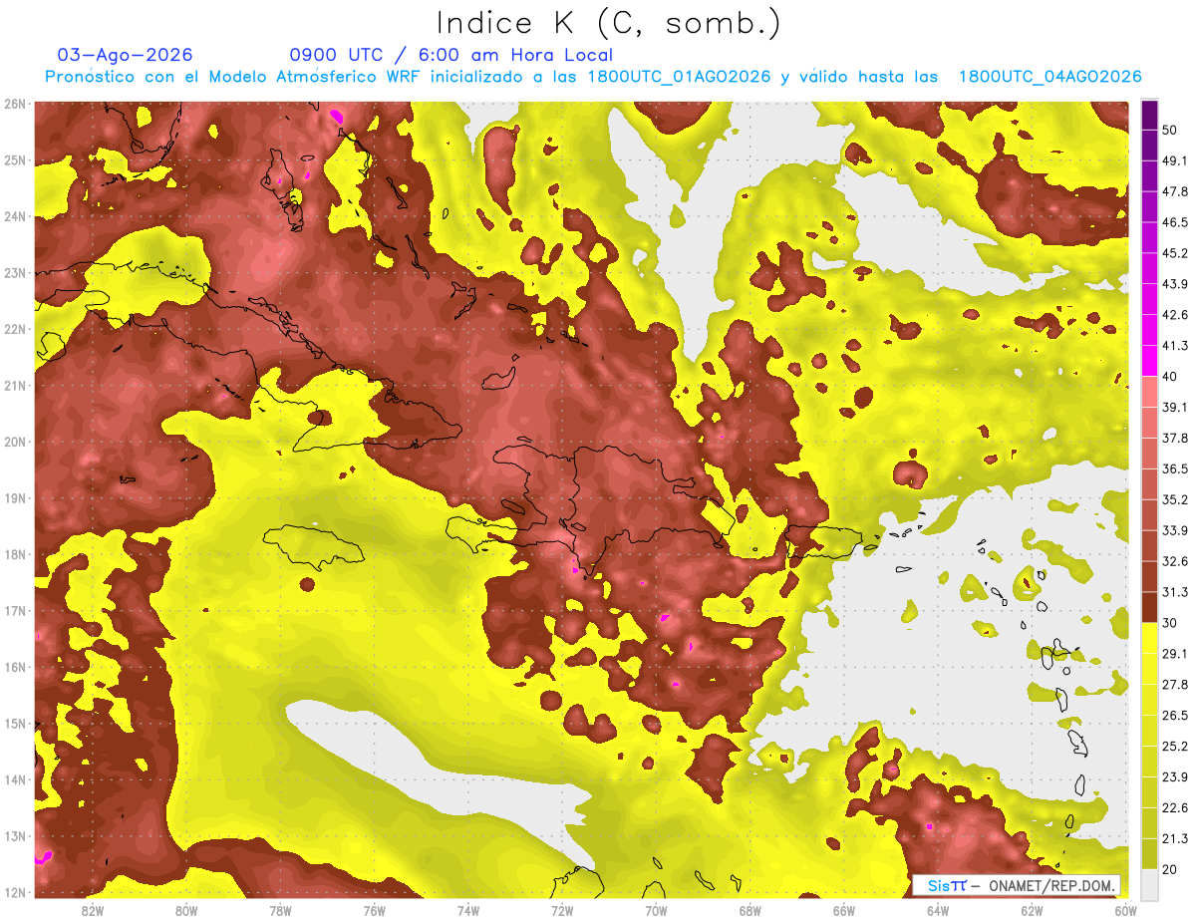Click the "70W" longitude label
Viewport: 1196px width, 924px height.
(x=656, y=910)
